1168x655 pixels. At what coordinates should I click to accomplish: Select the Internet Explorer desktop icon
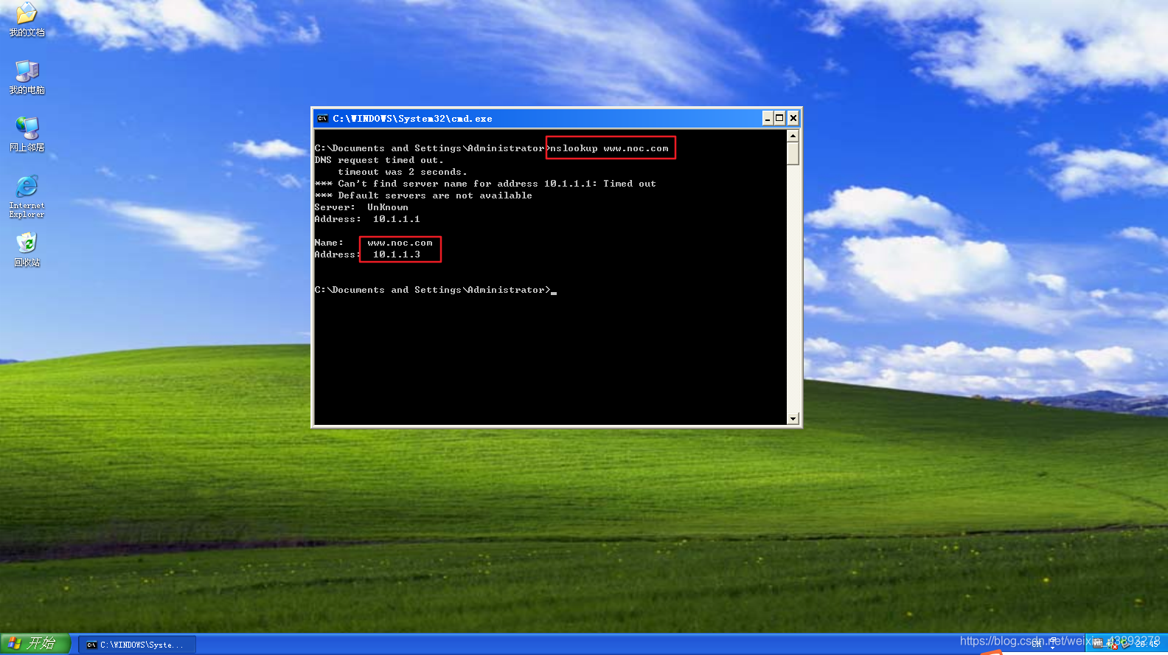(27, 197)
